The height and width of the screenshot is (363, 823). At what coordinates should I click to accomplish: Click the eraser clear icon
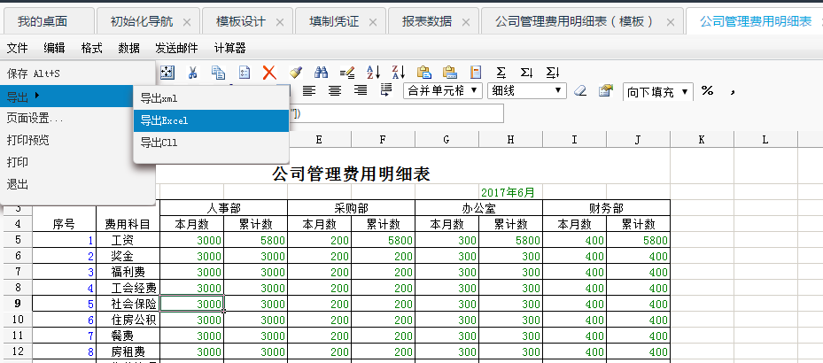point(580,90)
